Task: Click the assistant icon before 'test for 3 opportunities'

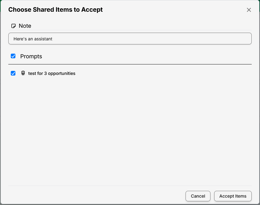Action: [23, 73]
